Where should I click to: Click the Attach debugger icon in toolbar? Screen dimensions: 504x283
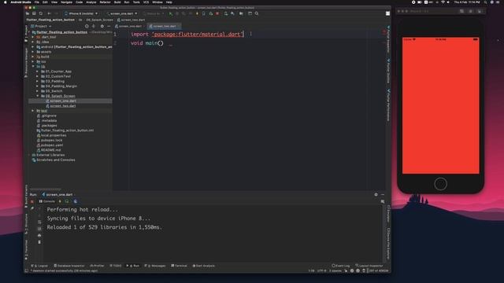coord(211,14)
